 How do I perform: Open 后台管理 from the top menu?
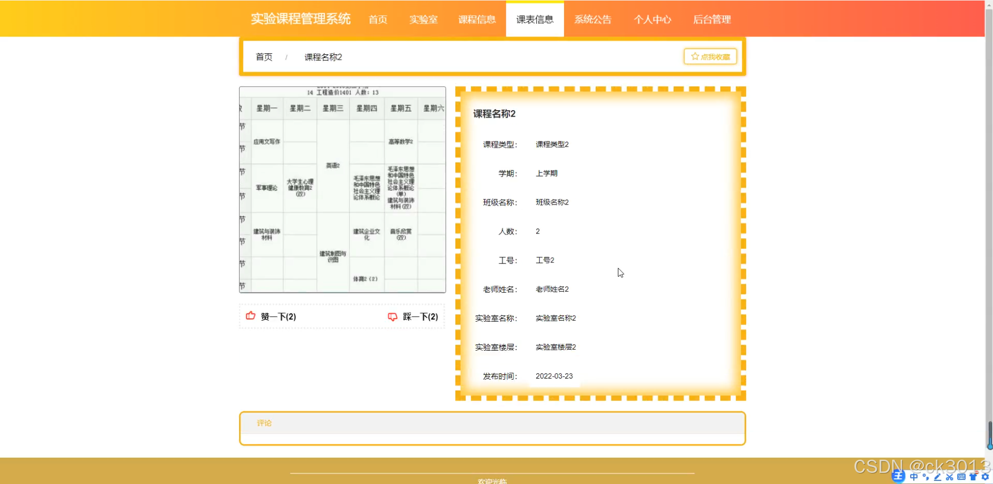(x=712, y=20)
